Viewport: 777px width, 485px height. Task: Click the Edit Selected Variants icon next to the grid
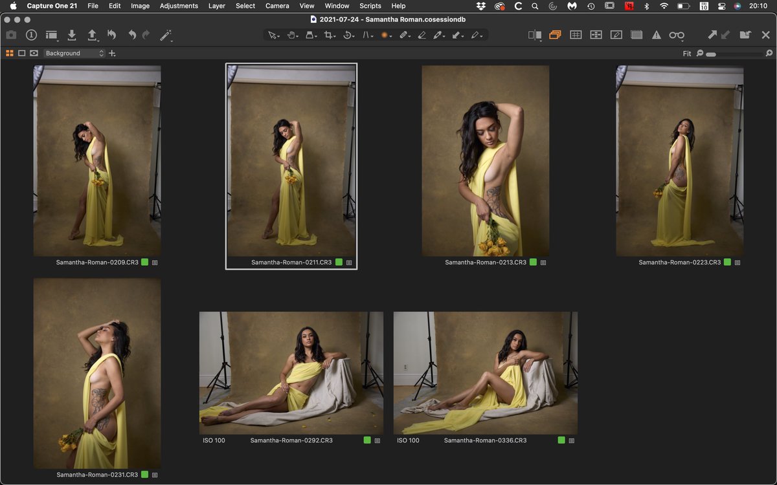click(x=596, y=36)
